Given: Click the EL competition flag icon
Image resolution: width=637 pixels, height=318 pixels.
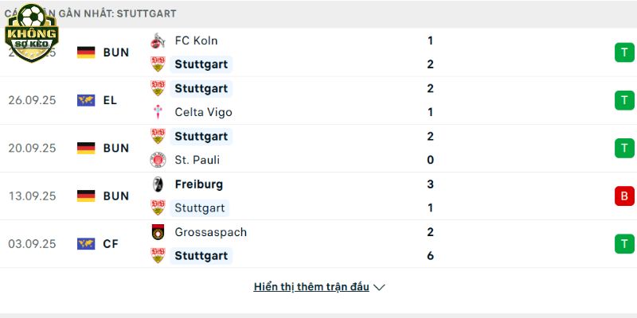Looking at the screenshot, I should pyautogui.click(x=86, y=100).
